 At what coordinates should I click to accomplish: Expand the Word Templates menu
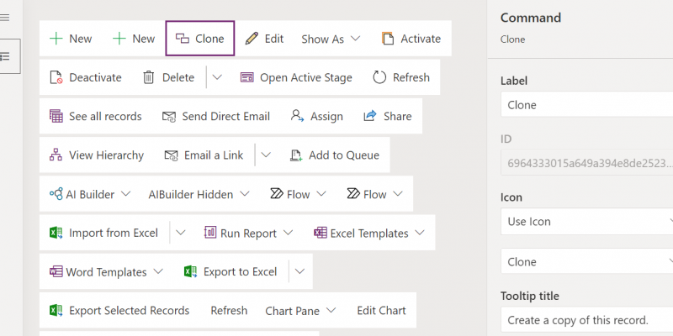[x=107, y=271]
